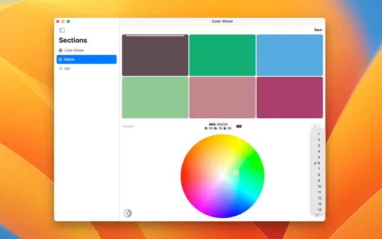Choose 11 in the count menu

pos(318,193)
